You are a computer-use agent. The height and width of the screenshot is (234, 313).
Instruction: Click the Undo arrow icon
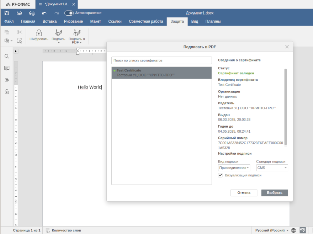click(44, 13)
